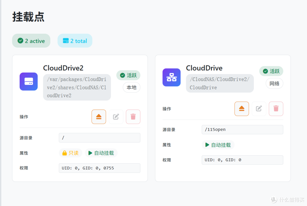Click the 权限 label in CloudDrive card
307x206 pixels.
coord(167,160)
